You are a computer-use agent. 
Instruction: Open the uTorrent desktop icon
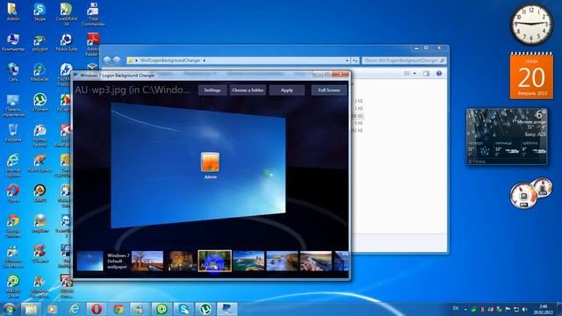point(40,103)
